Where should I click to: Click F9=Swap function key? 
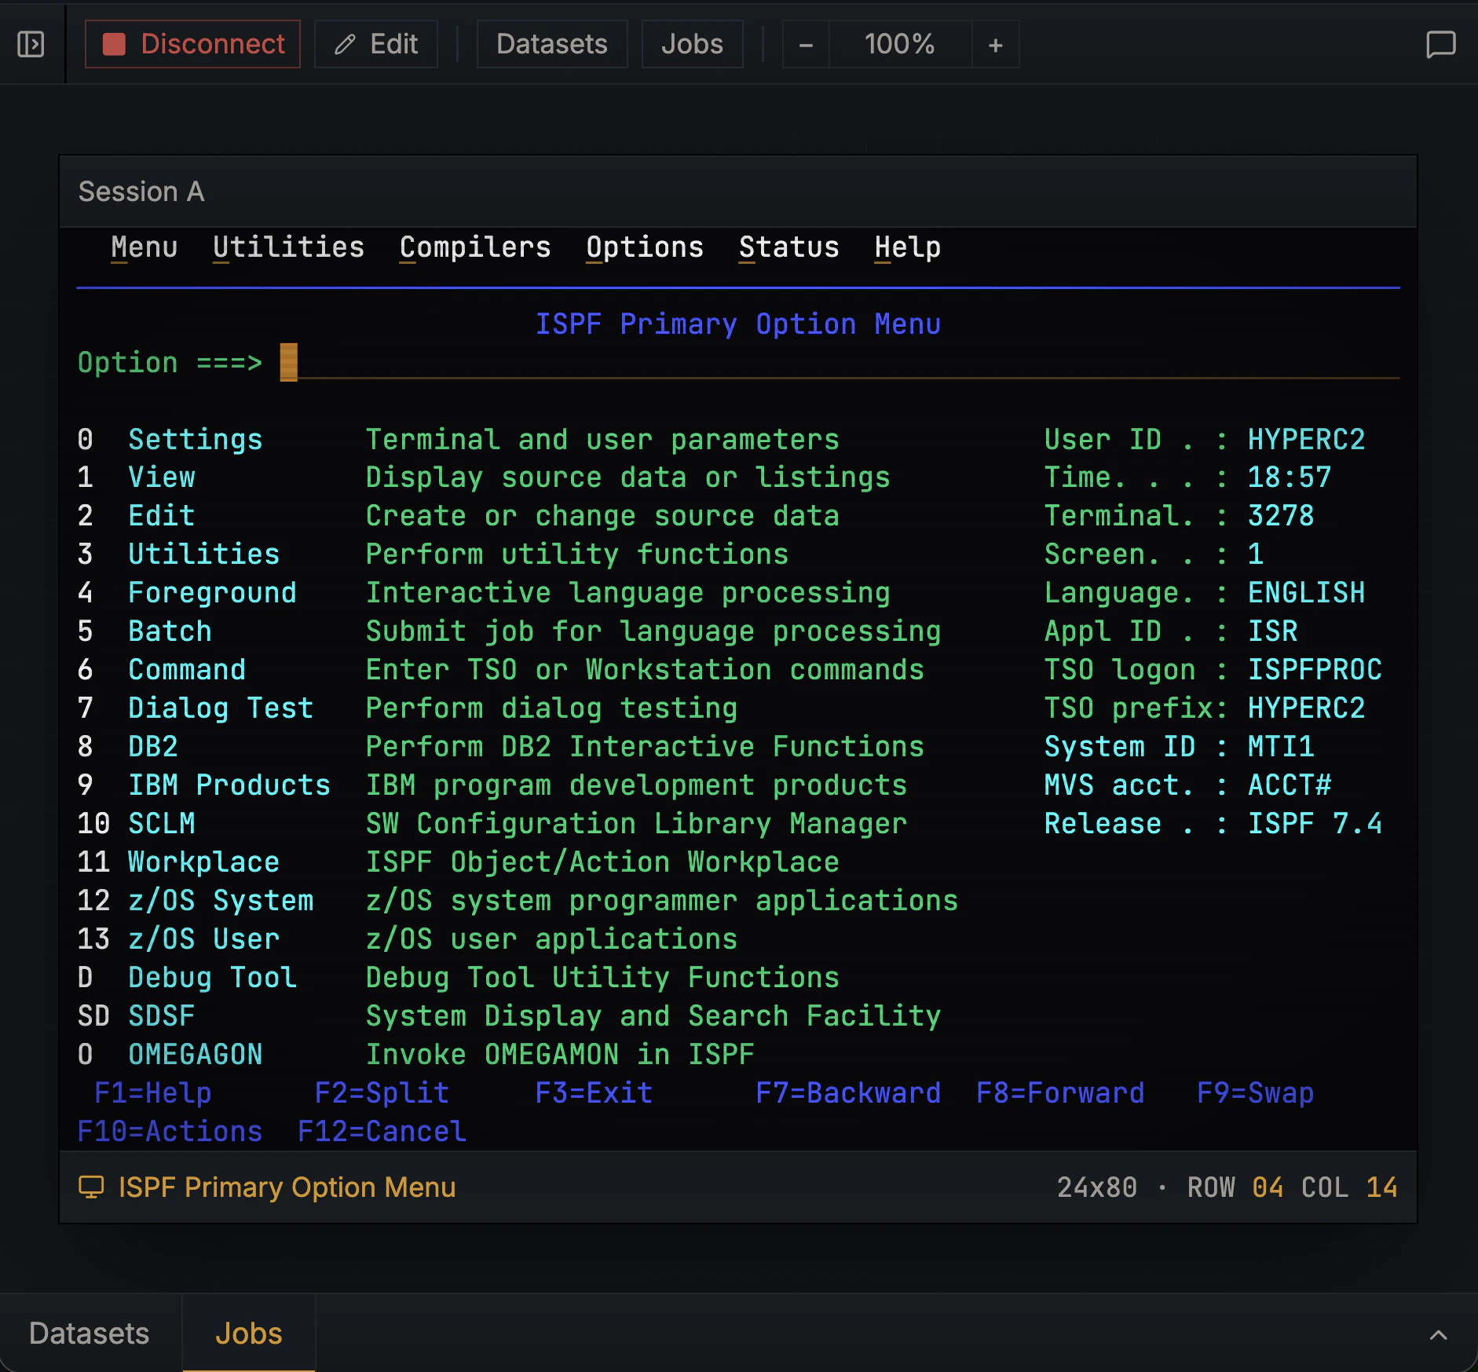coord(1255,1093)
